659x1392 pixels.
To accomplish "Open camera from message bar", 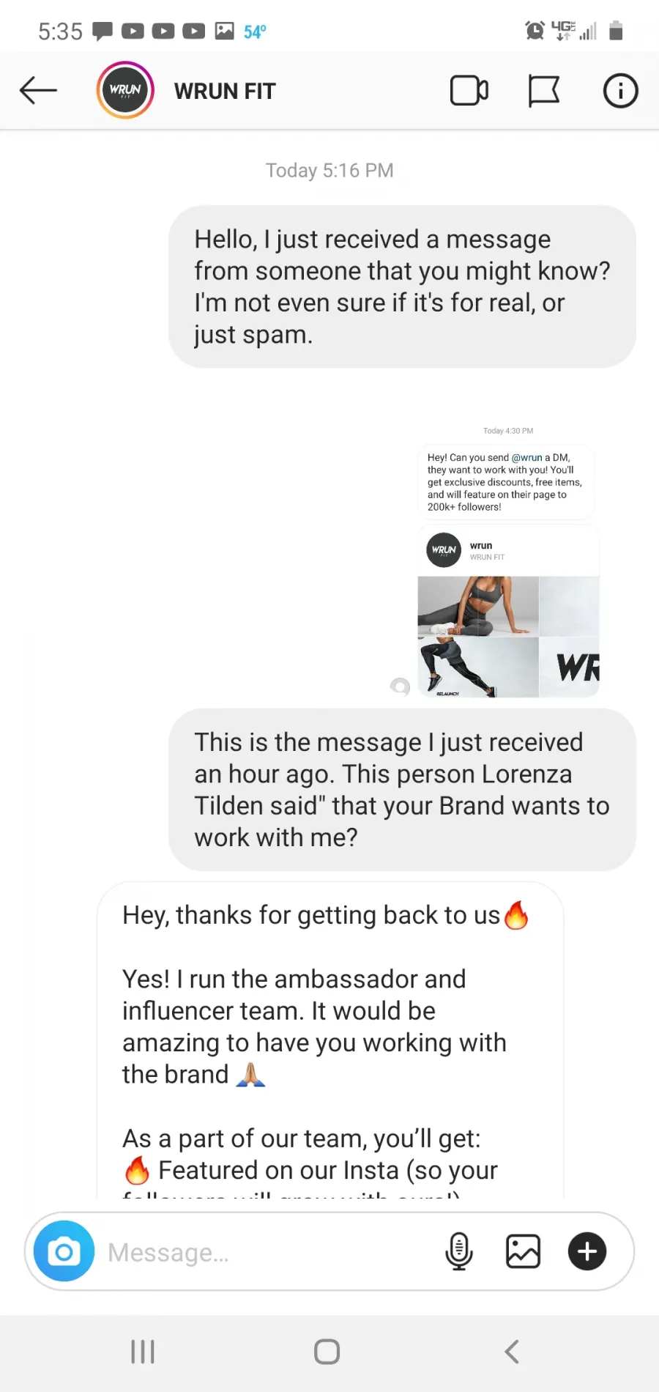I will [64, 1251].
